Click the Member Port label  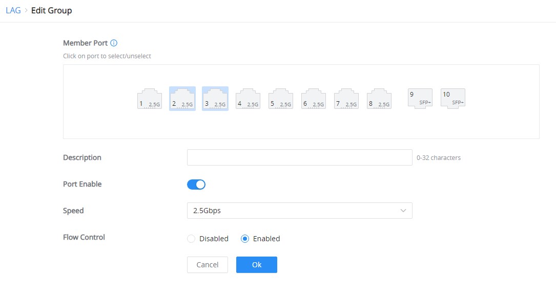pos(86,43)
